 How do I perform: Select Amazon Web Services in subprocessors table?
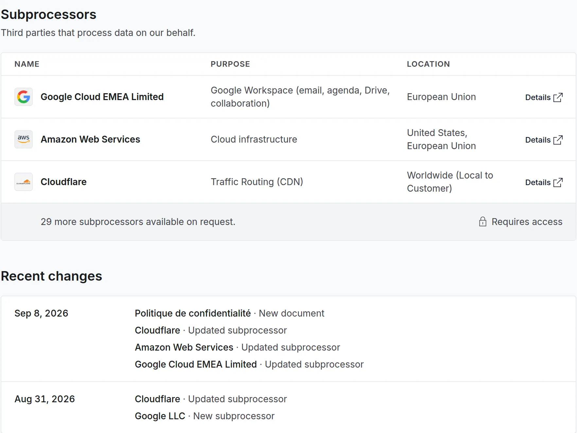pos(90,139)
